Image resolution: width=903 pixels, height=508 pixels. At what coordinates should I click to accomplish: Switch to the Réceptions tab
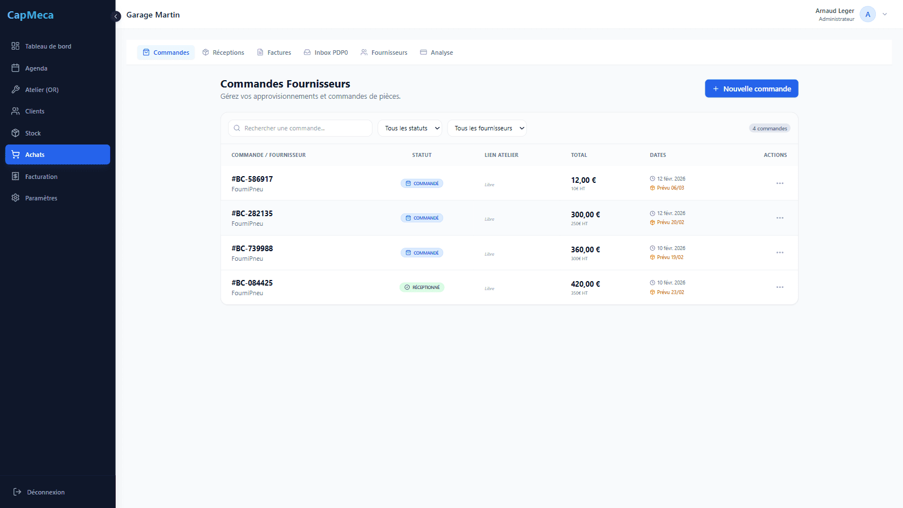[223, 52]
